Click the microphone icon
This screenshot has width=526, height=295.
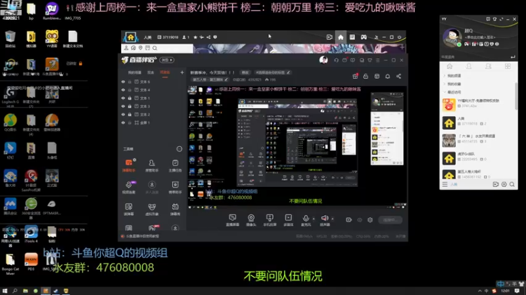(x=306, y=218)
